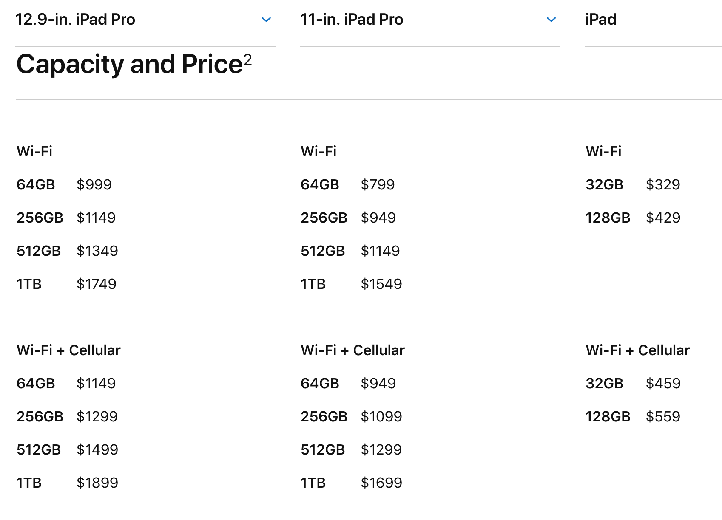Viewport: 722px width, 520px height.
Task: Click the $1749 price for 12.9-in. 1TB Wi-Fi
Action: tap(96, 284)
